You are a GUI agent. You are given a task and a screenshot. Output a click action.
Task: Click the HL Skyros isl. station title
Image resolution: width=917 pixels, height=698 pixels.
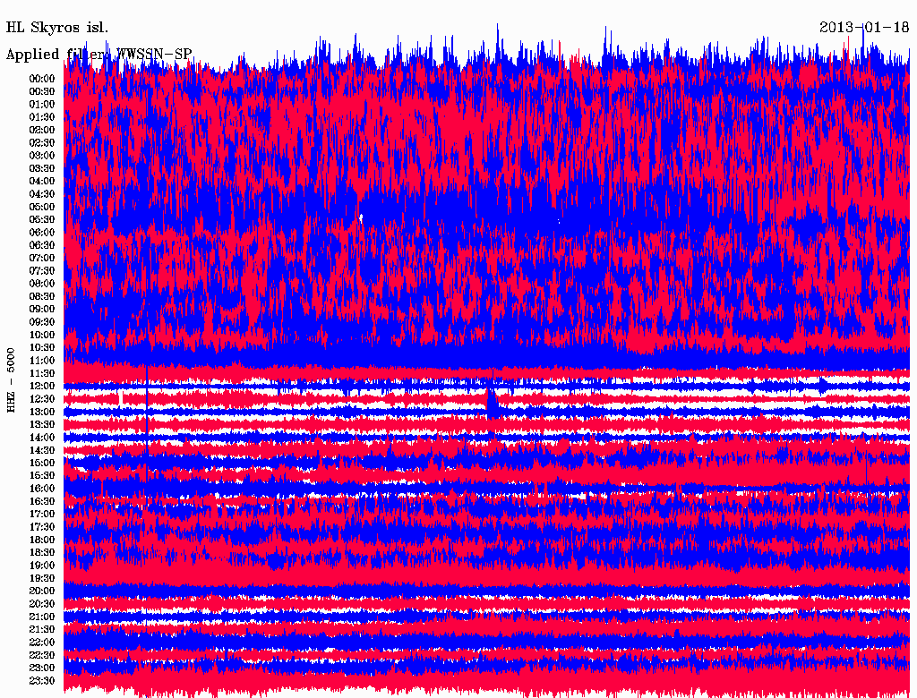click(57, 28)
